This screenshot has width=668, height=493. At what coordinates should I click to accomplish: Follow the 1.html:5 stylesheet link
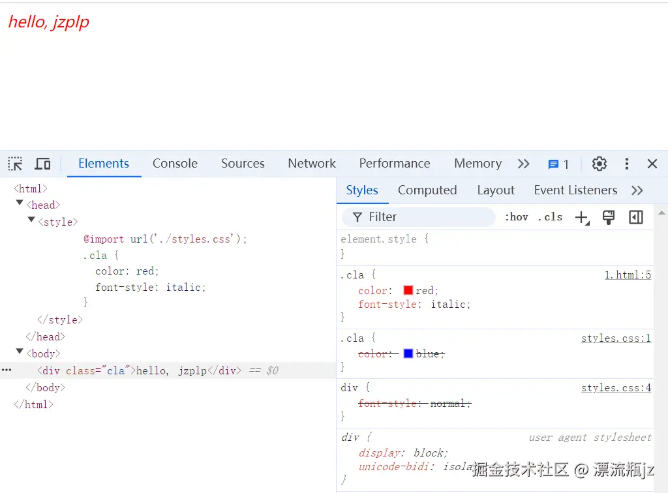click(628, 275)
